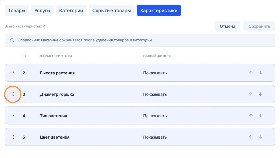Viewport: 280px width, 158px height.
Task: Go to the Категории tab
Action: pos(71,10)
